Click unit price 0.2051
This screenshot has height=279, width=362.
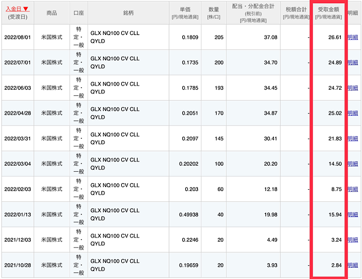pyautogui.click(x=190, y=113)
